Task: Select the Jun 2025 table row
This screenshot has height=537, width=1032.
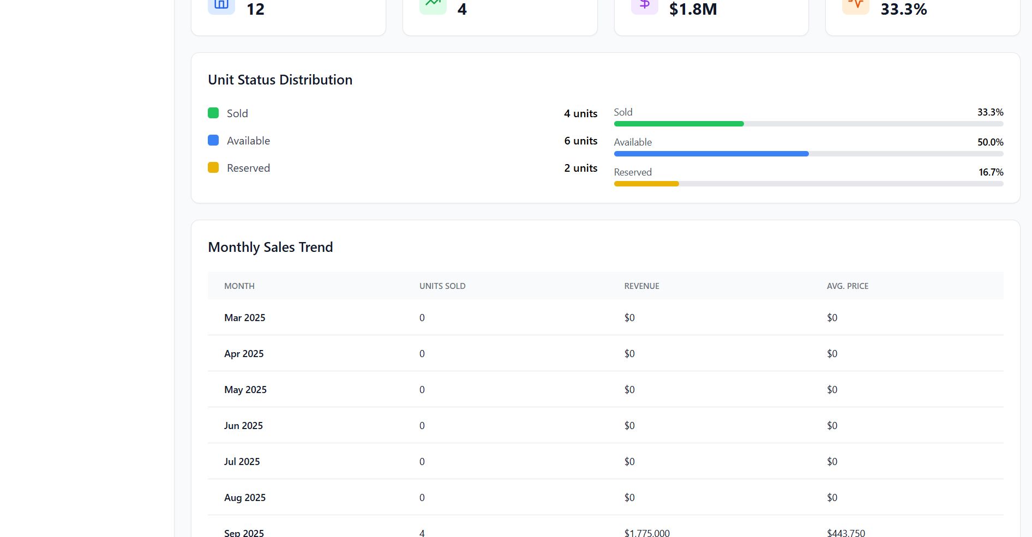Action: (x=605, y=425)
